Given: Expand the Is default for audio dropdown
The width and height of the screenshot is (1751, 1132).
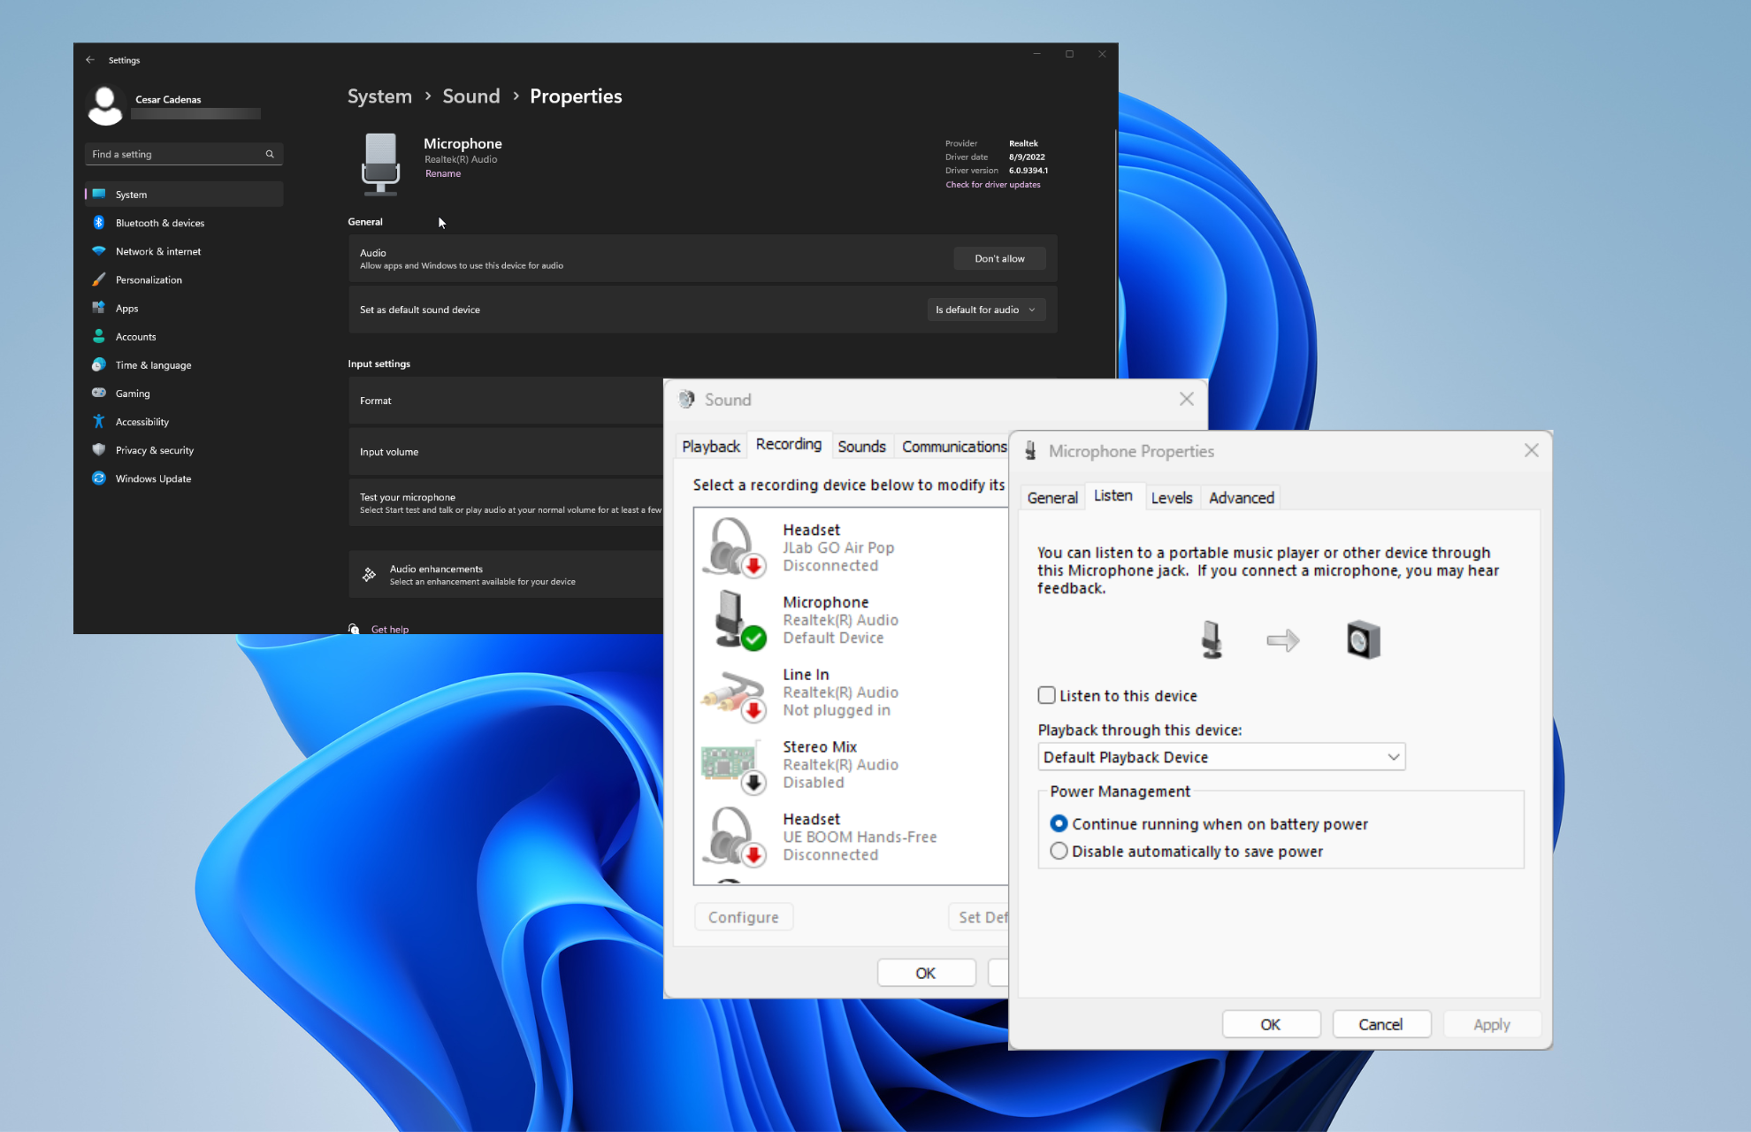Looking at the screenshot, I should (x=986, y=310).
